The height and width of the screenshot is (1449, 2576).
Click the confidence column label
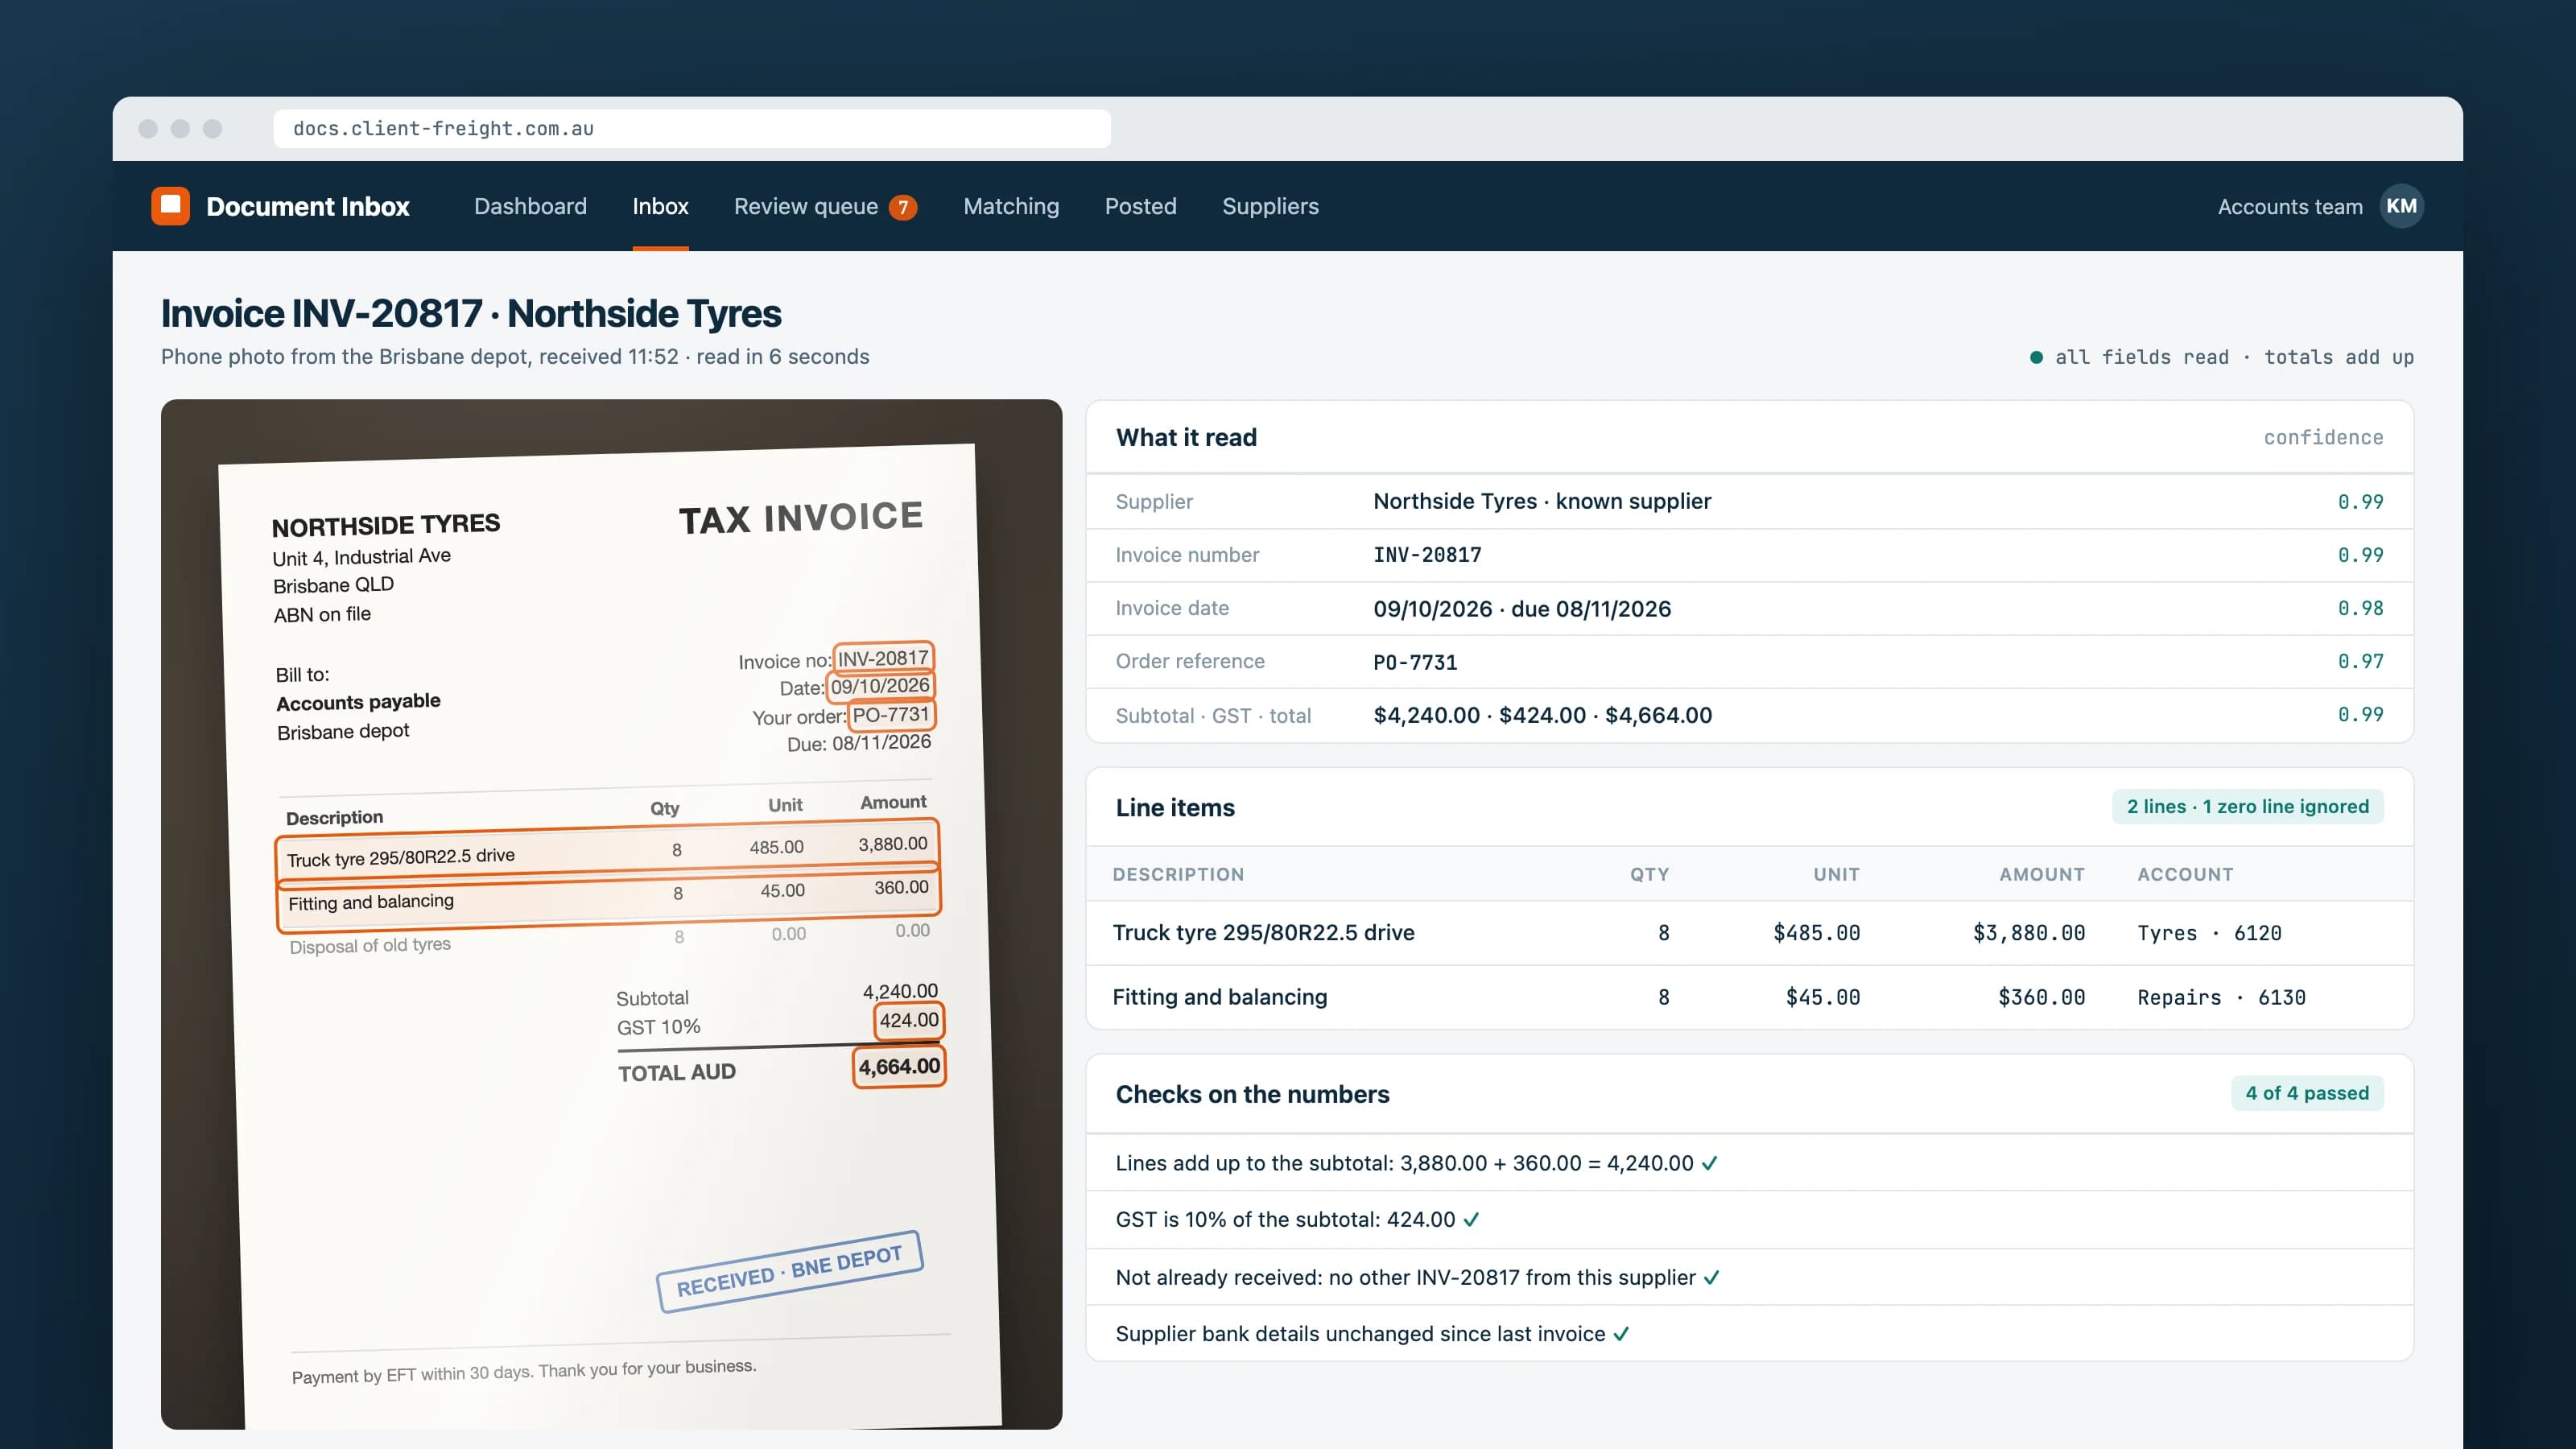[x=2323, y=437]
